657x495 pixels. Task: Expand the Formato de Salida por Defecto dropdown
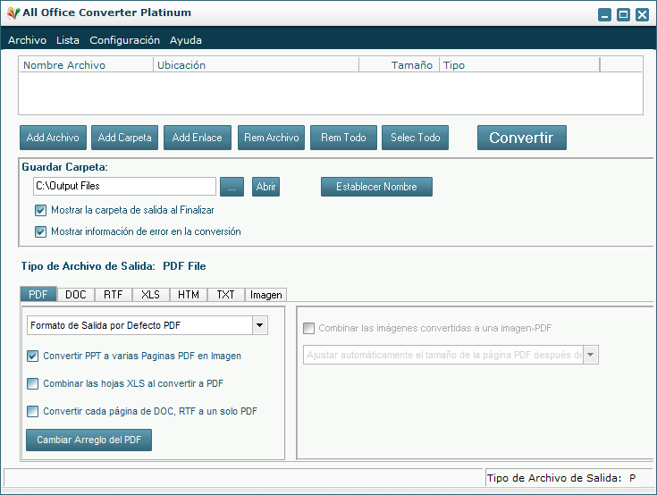(260, 325)
